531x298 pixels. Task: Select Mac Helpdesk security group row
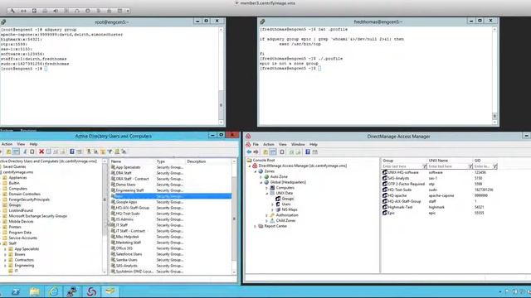[171, 237]
